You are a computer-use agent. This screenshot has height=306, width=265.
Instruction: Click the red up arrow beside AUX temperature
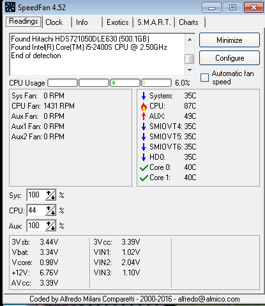(144, 116)
